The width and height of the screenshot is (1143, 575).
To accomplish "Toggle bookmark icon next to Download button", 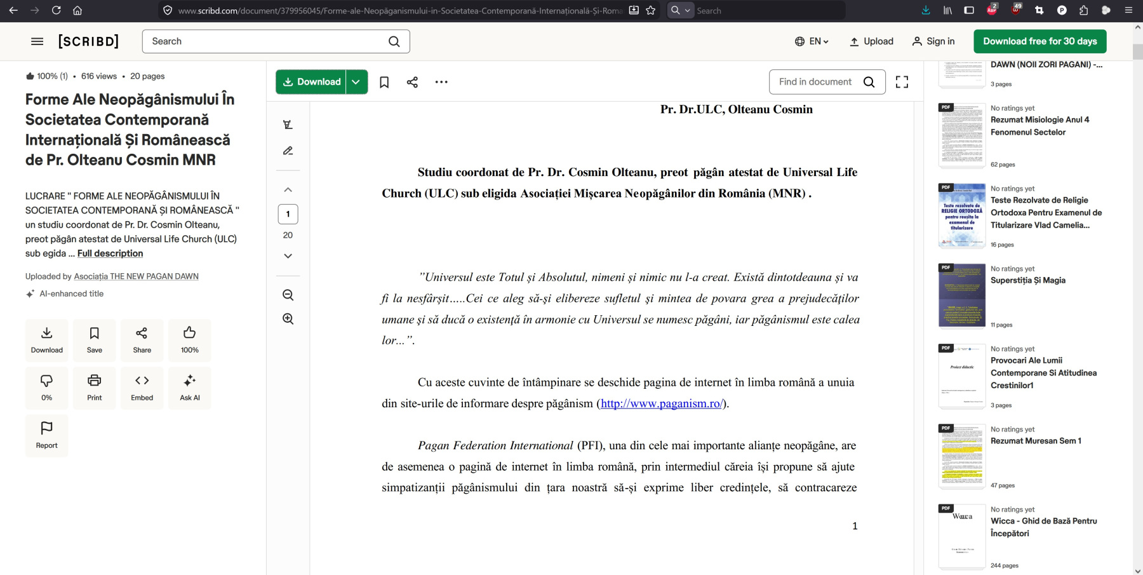I will 384,82.
